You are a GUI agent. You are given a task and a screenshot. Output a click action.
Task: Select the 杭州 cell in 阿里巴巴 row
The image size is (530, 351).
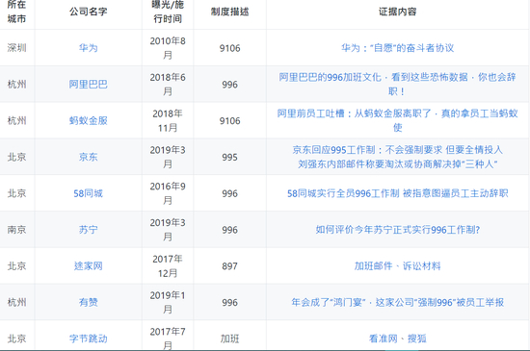click(17, 85)
